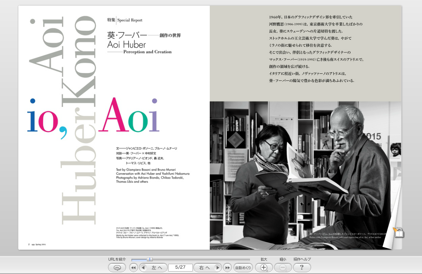Viewport: 422px width, 274px height.
Task: Zoom in with the magnifier plus button
Action: (x=264, y=268)
